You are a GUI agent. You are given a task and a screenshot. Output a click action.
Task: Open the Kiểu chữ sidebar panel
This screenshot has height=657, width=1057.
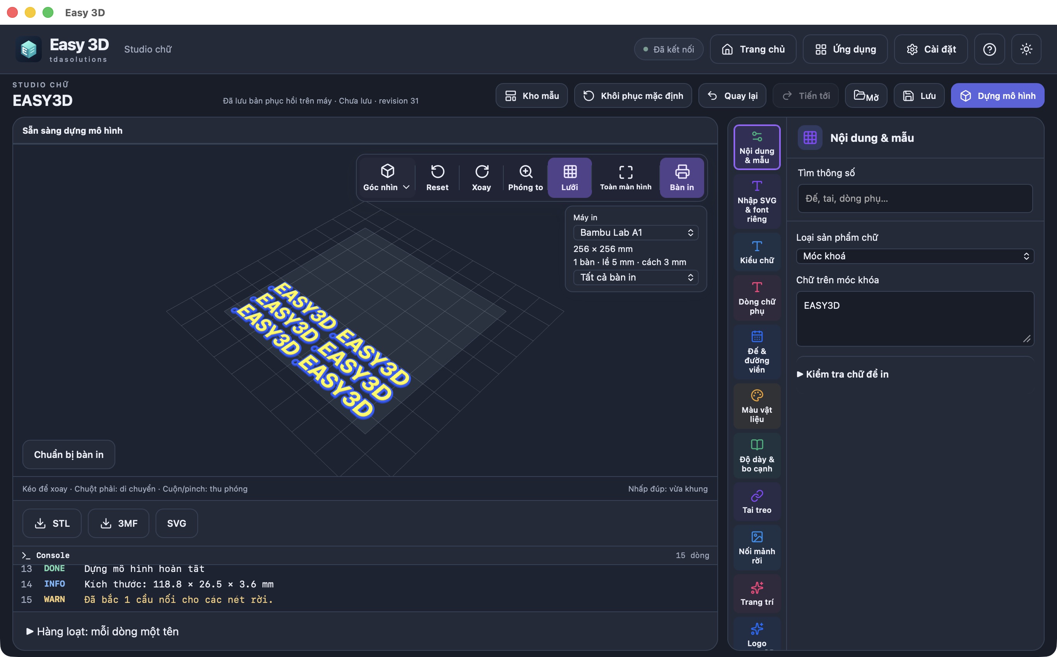(x=756, y=252)
